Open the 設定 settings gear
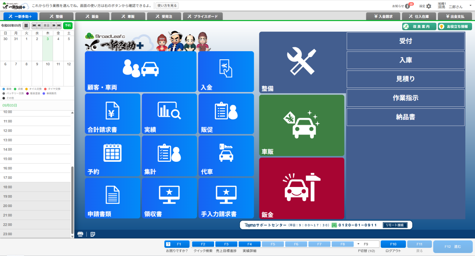This screenshot has width=475, height=256. pyautogui.click(x=429, y=6)
